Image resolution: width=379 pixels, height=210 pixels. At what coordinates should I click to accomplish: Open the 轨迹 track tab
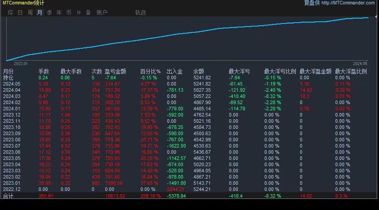(x=140, y=12)
